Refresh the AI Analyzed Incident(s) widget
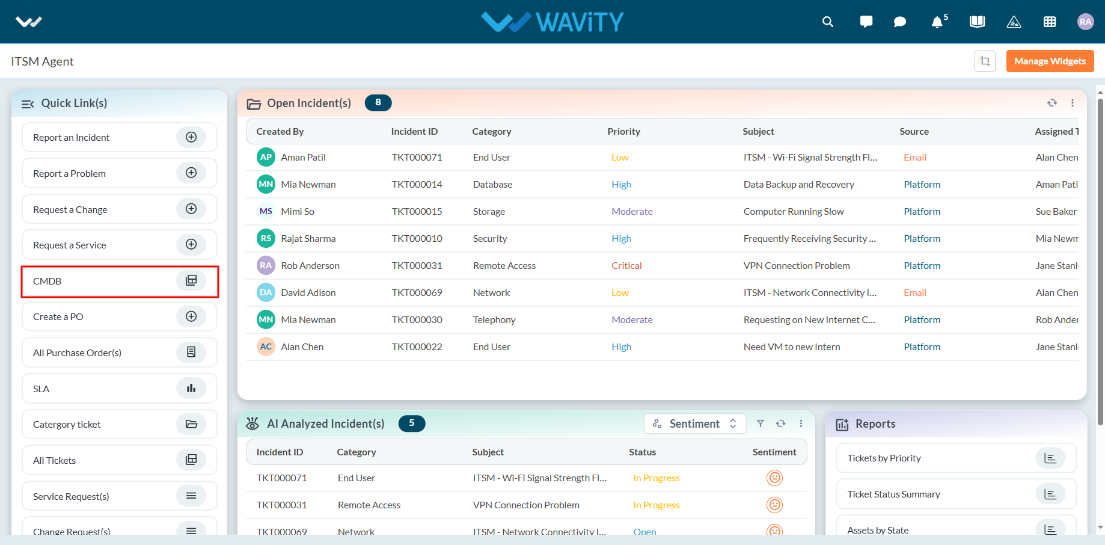1105x545 pixels. coord(781,423)
